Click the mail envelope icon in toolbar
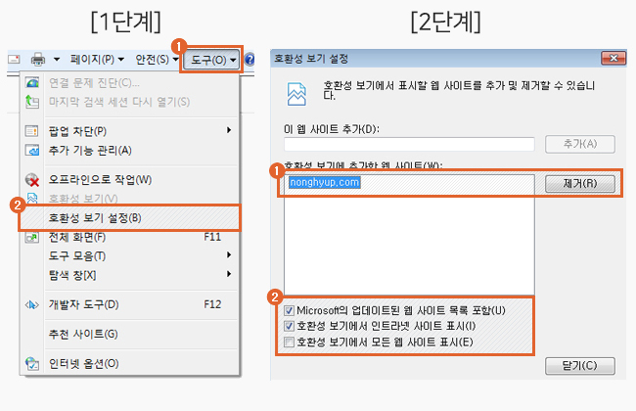 point(14,60)
